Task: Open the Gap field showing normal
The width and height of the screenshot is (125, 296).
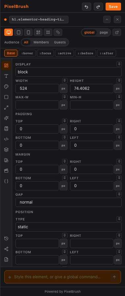Action: tap(68, 202)
